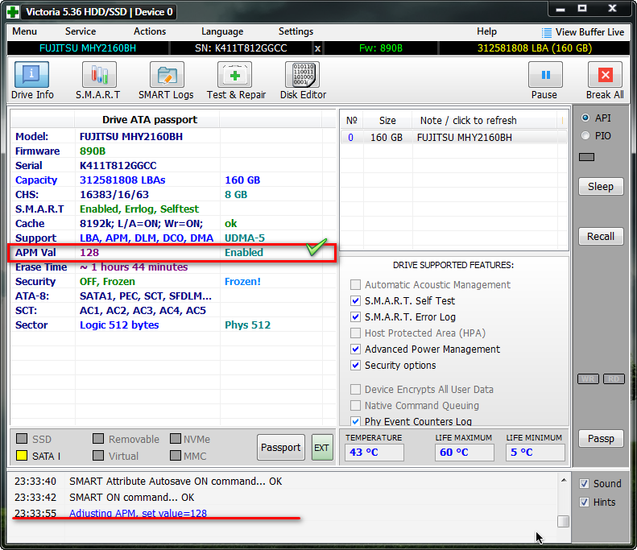Toggle Device Encrypts All User Data checkbox
Viewport: 637px width, 550px height.
(355, 389)
